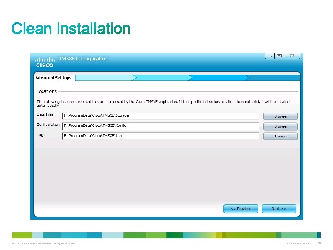Click the Locations section heading
333x250 pixels.
[47, 91]
